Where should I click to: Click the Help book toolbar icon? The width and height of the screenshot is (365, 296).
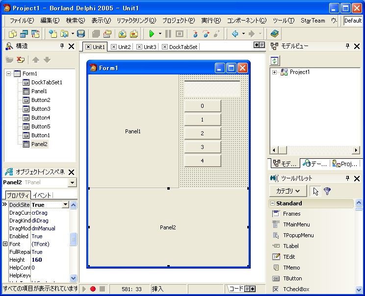tap(275, 34)
